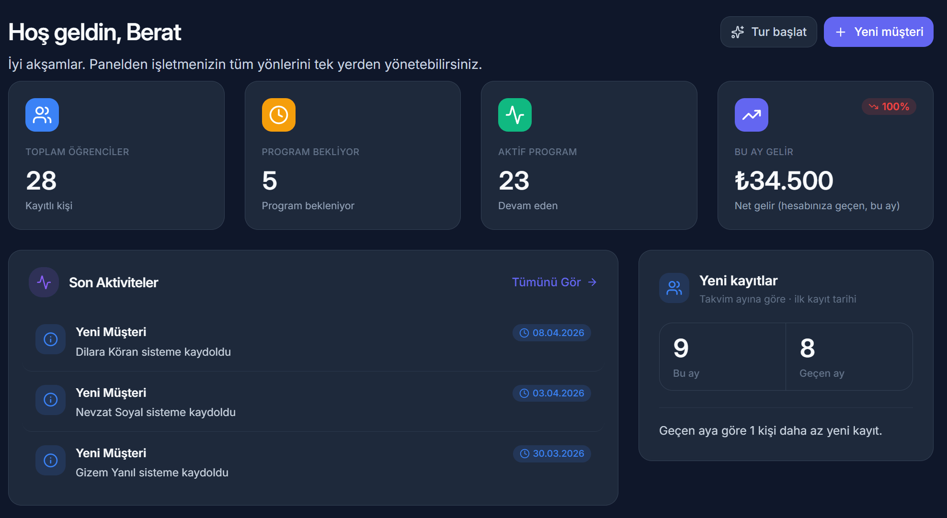The height and width of the screenshot is (518, 947).
Task: Click the pulse icon beside Son Aktiviteler
Action: pos(44,282)
